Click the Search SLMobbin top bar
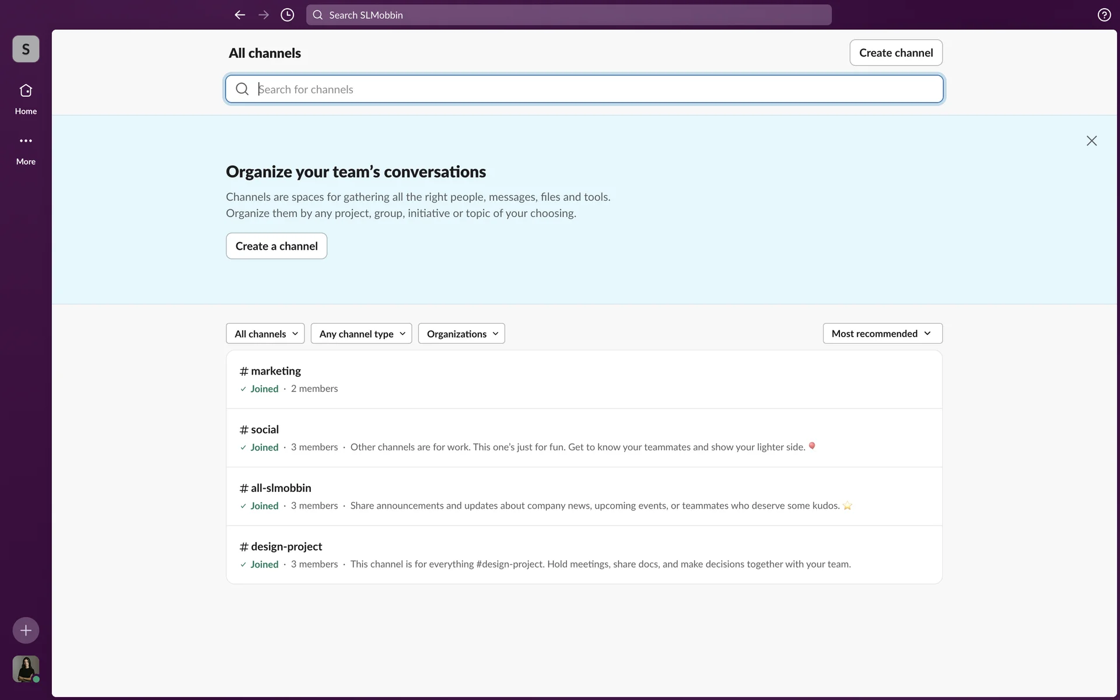This screenshot has height=700, width=1120. point(569,15)
